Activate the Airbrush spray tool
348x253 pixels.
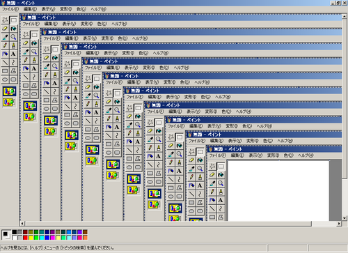tap(5, 54)
